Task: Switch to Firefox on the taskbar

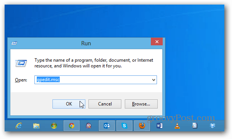Action: click(x=142, y=126)
